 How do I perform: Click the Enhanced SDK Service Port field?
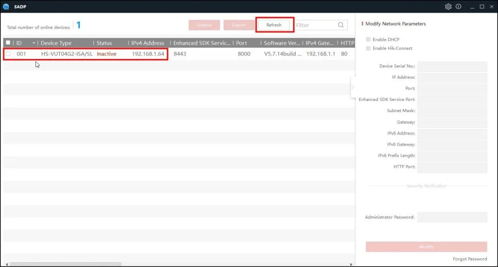pyautogui.click(x=452, y=100)
